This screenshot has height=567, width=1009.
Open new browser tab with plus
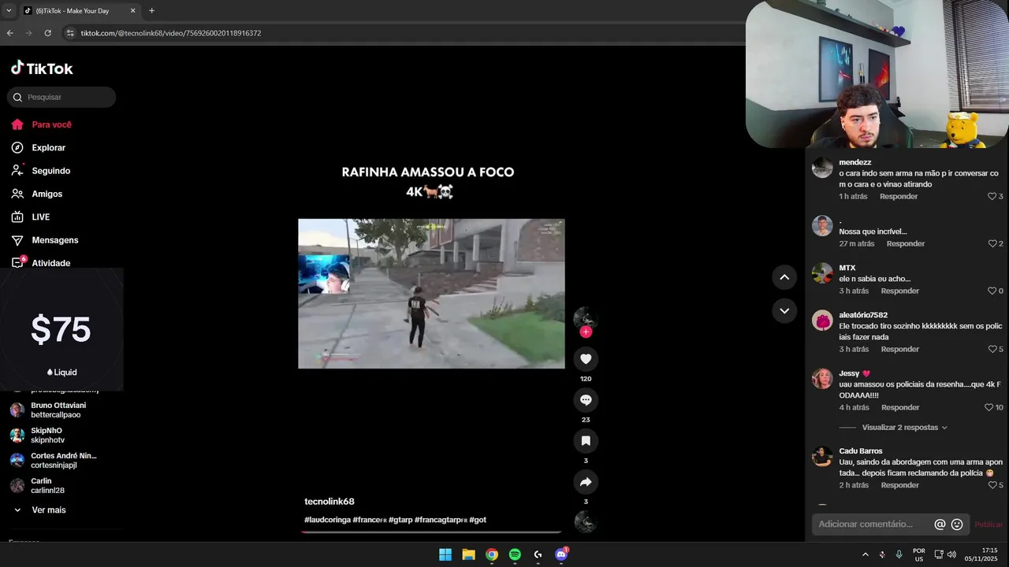(152, 11)
